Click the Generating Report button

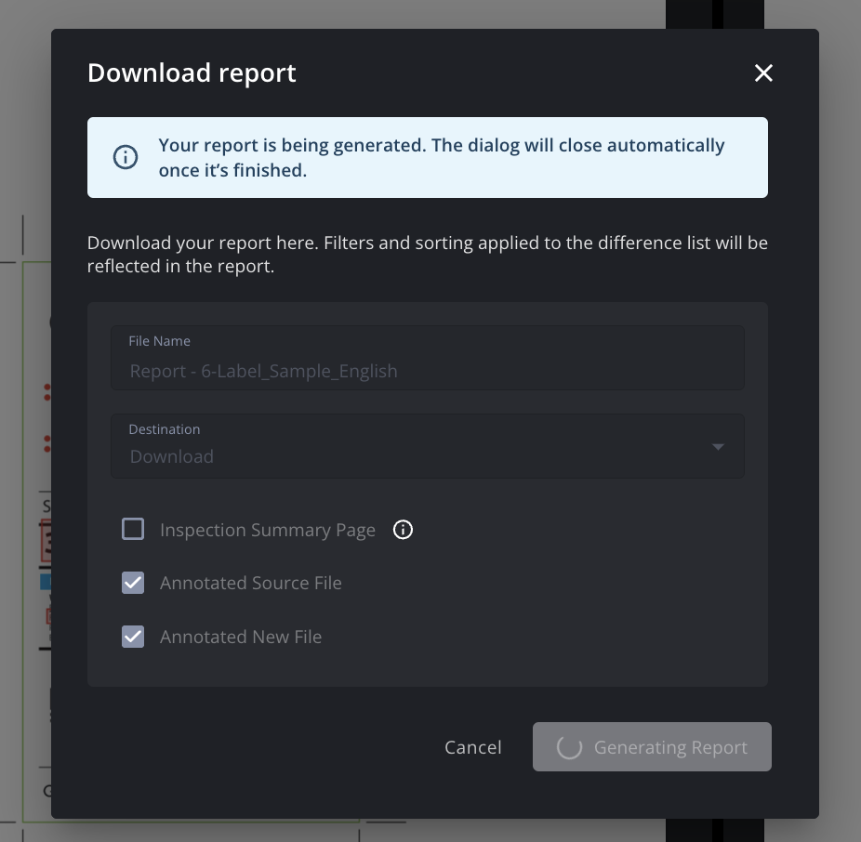click(652, 747)
